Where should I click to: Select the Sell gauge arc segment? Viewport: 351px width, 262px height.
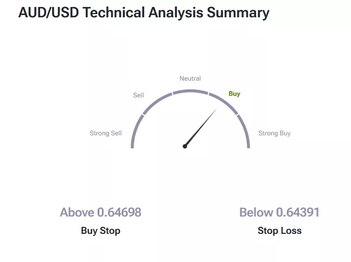[156, 101]
